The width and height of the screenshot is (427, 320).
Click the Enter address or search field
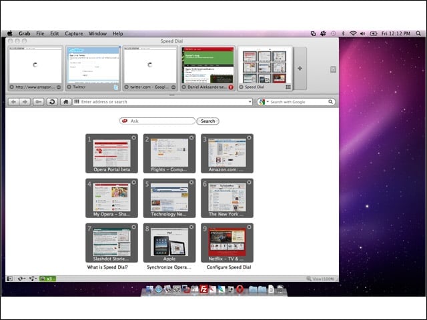(163, 102)
